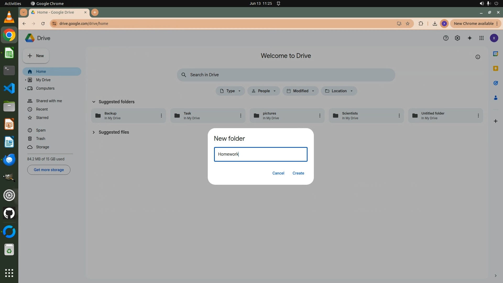The height and width of the screenshot is (283, 503).
Task: Open the Modified filter dropdown
Action: point(300,91)
